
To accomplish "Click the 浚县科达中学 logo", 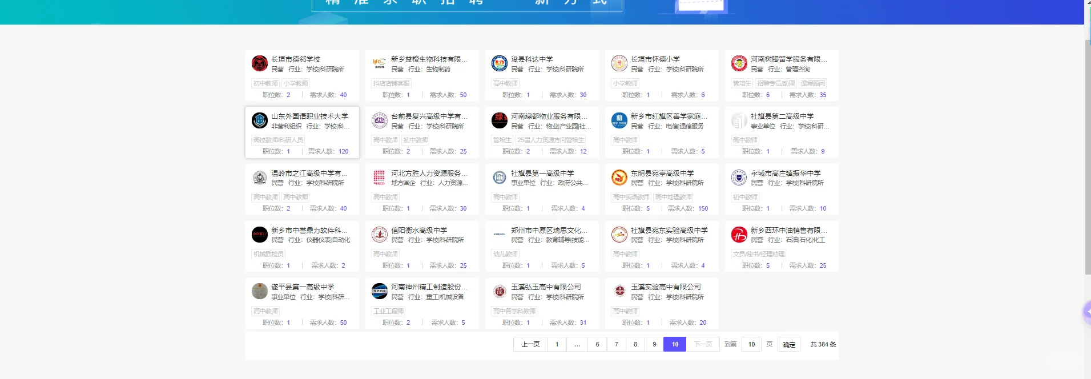I will 500,63.
